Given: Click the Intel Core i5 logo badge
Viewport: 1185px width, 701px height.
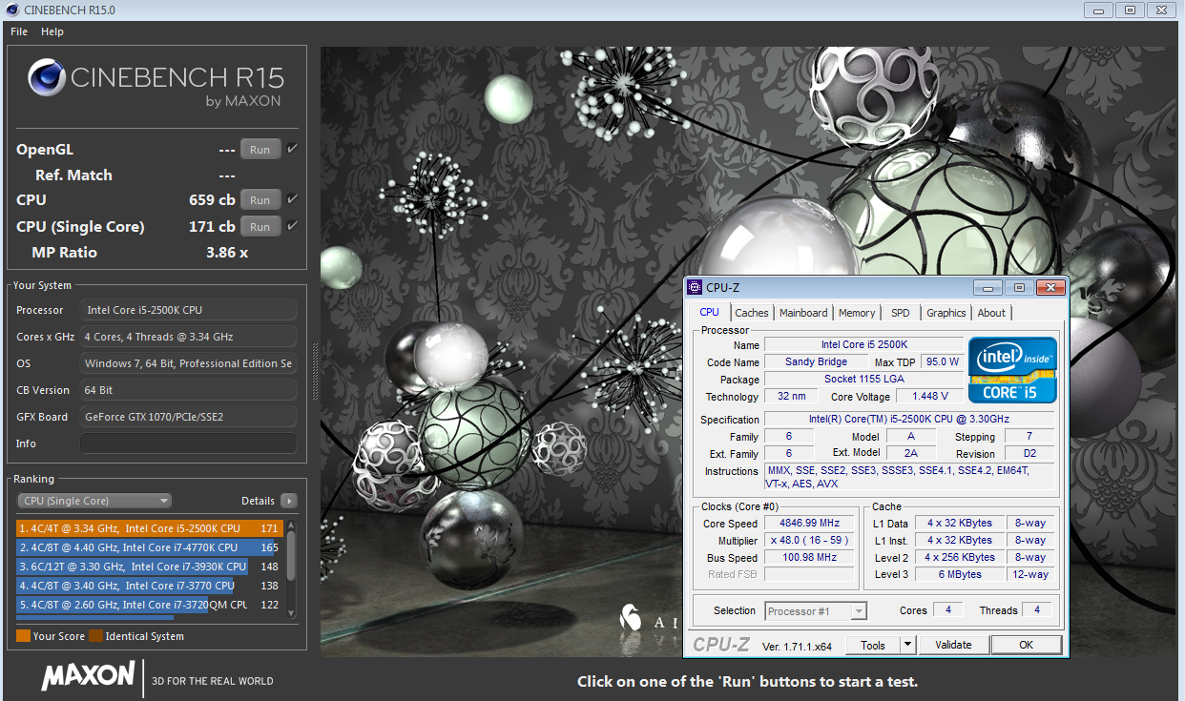Looking at the screenshot, I should coord(1012,370).
